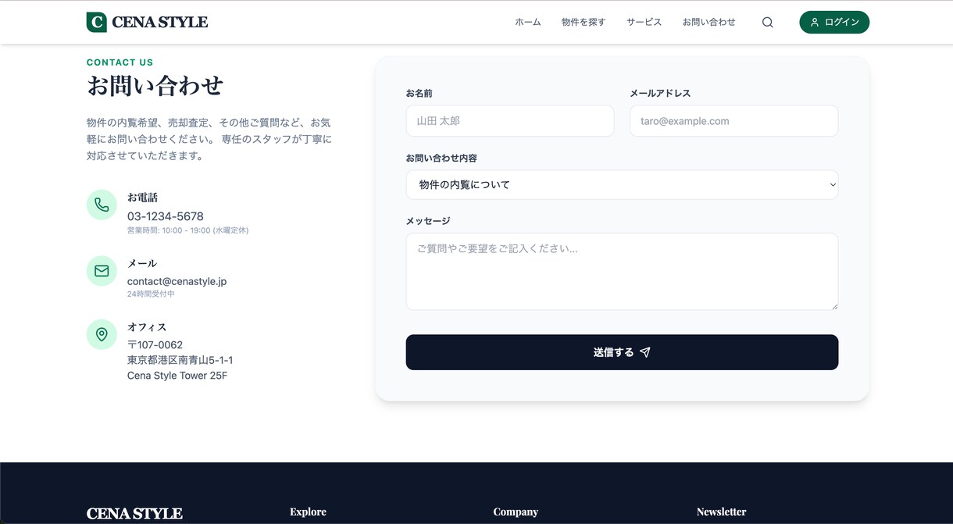Click the map pin icon beside オフィス
The width and height of the screenshot is (953, 524).
coord(102,334)
